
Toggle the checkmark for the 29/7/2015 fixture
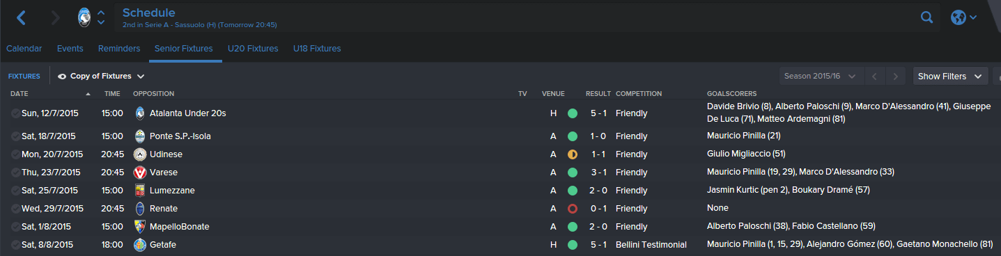(15, 209)
